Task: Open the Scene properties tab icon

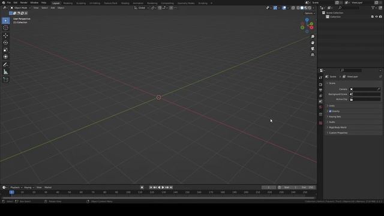Action: [x=320, y=101]
